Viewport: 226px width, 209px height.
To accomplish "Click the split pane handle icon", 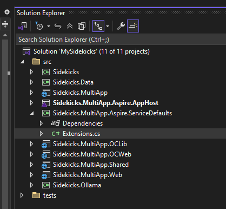I will (x=5, y=24).
